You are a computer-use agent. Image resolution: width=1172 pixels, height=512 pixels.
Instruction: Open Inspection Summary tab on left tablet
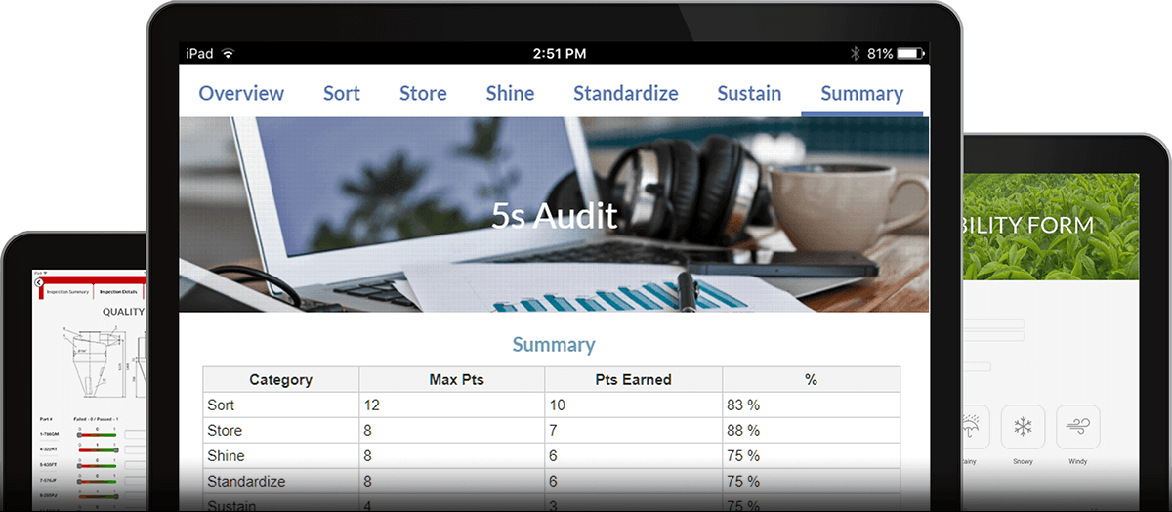[68, 292]
